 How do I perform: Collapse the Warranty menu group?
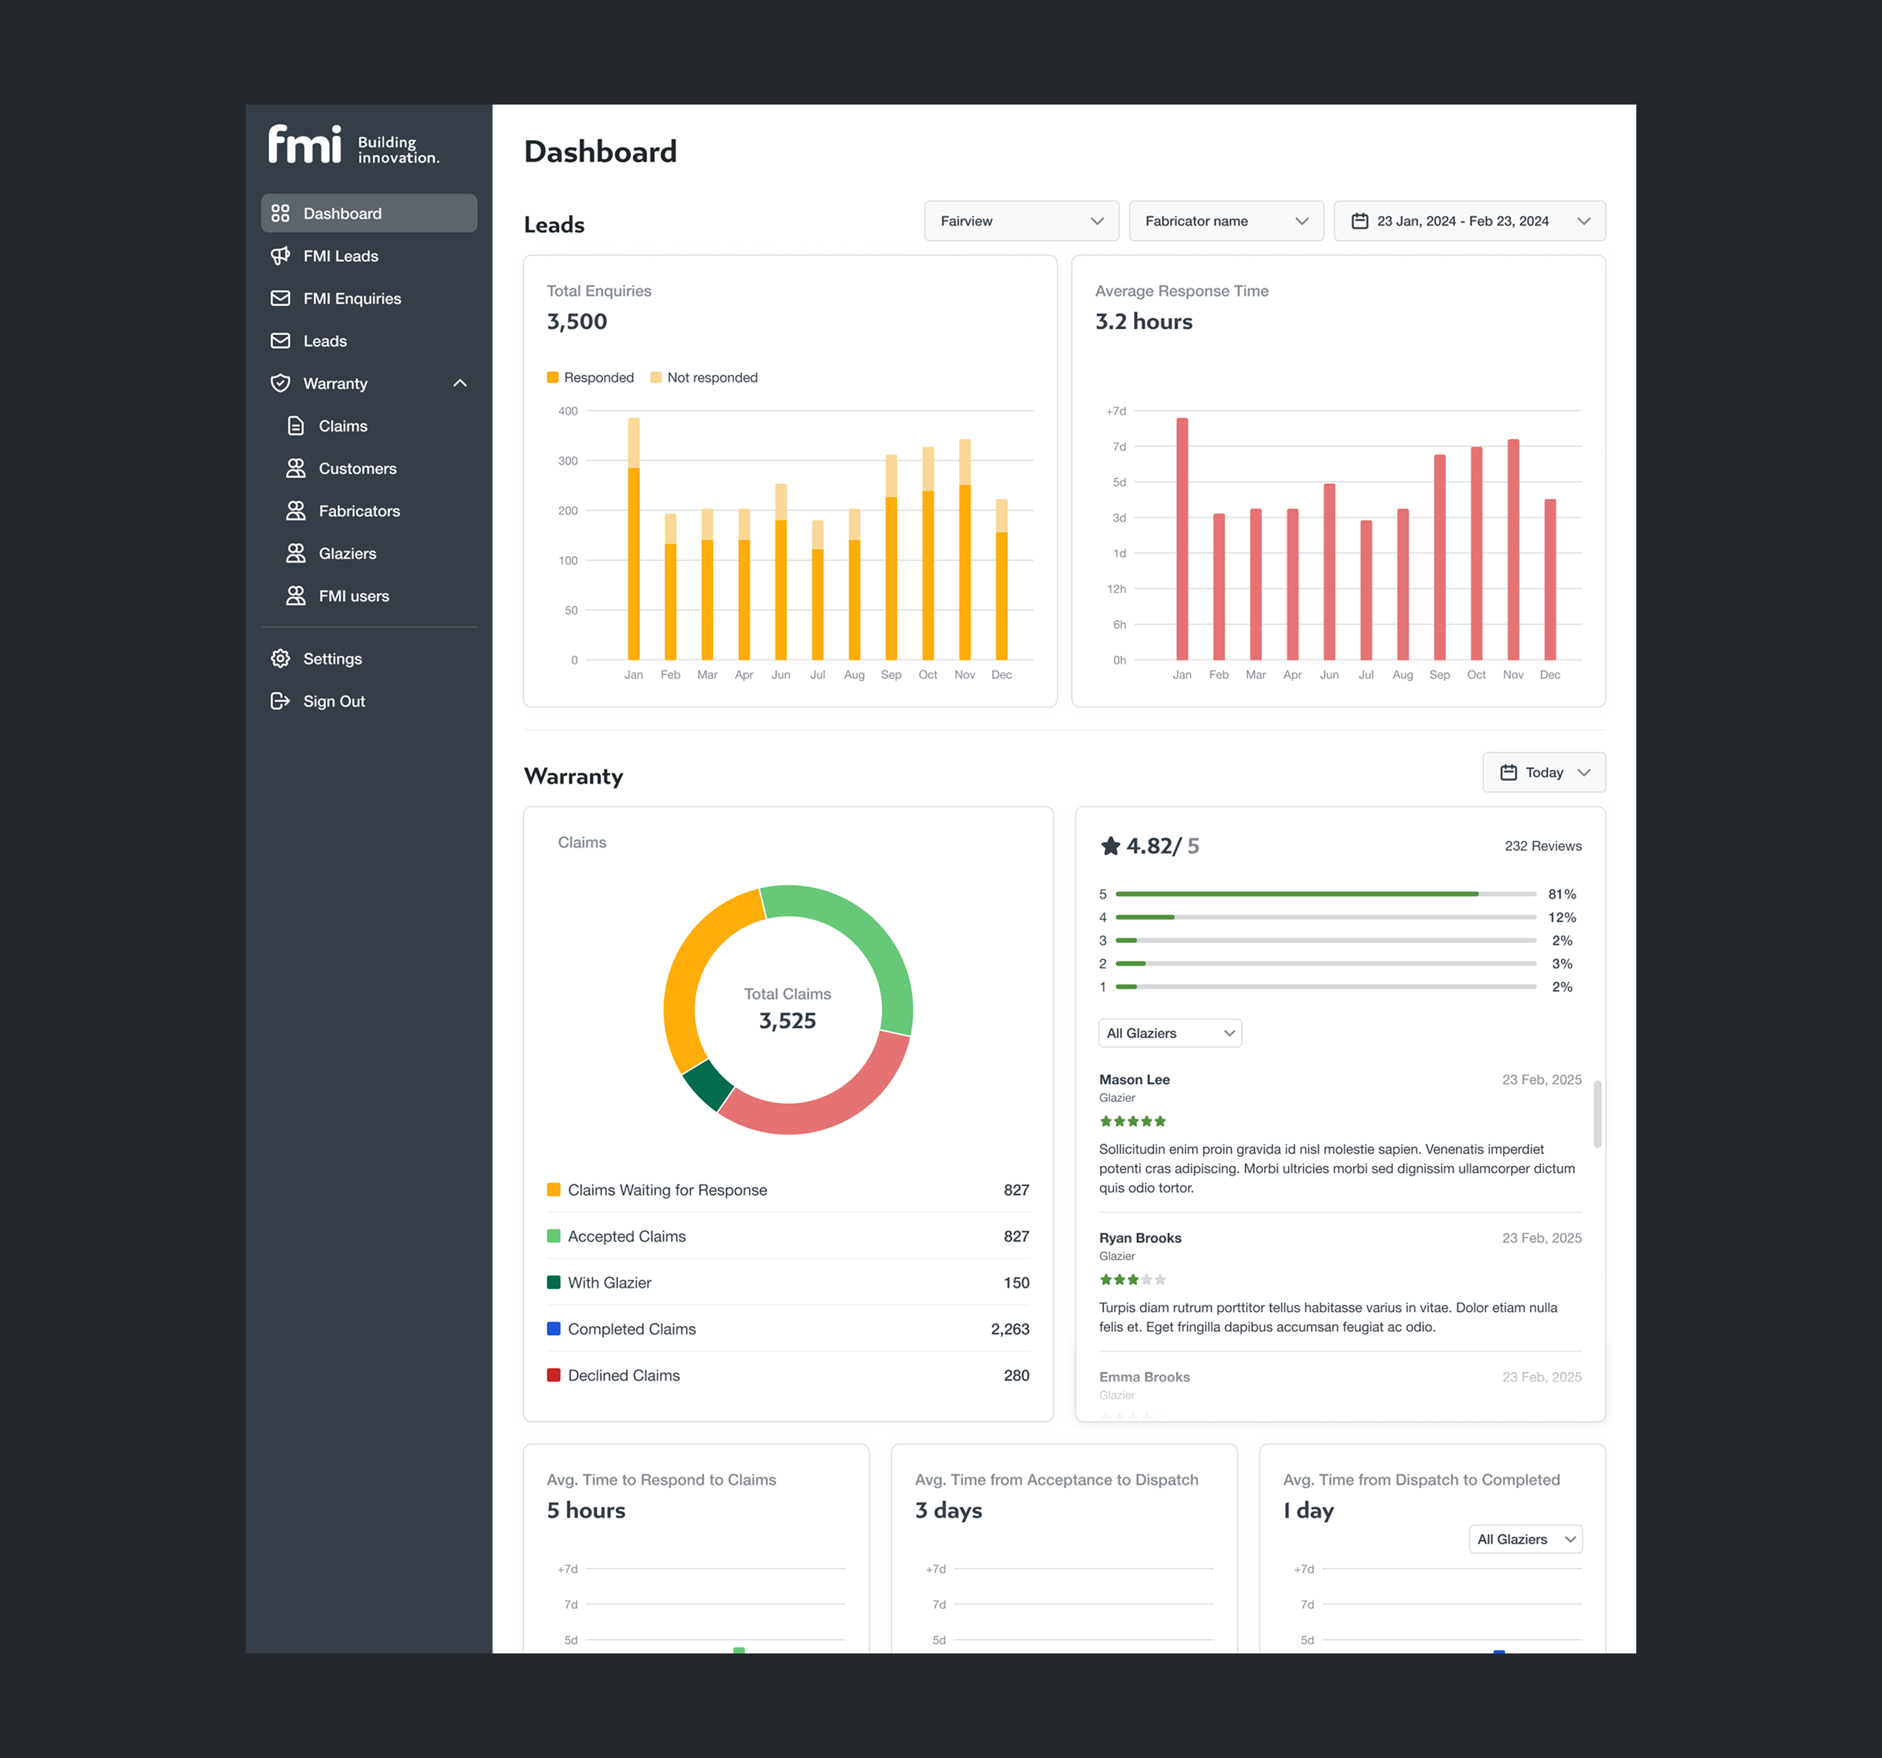point(460,384)
